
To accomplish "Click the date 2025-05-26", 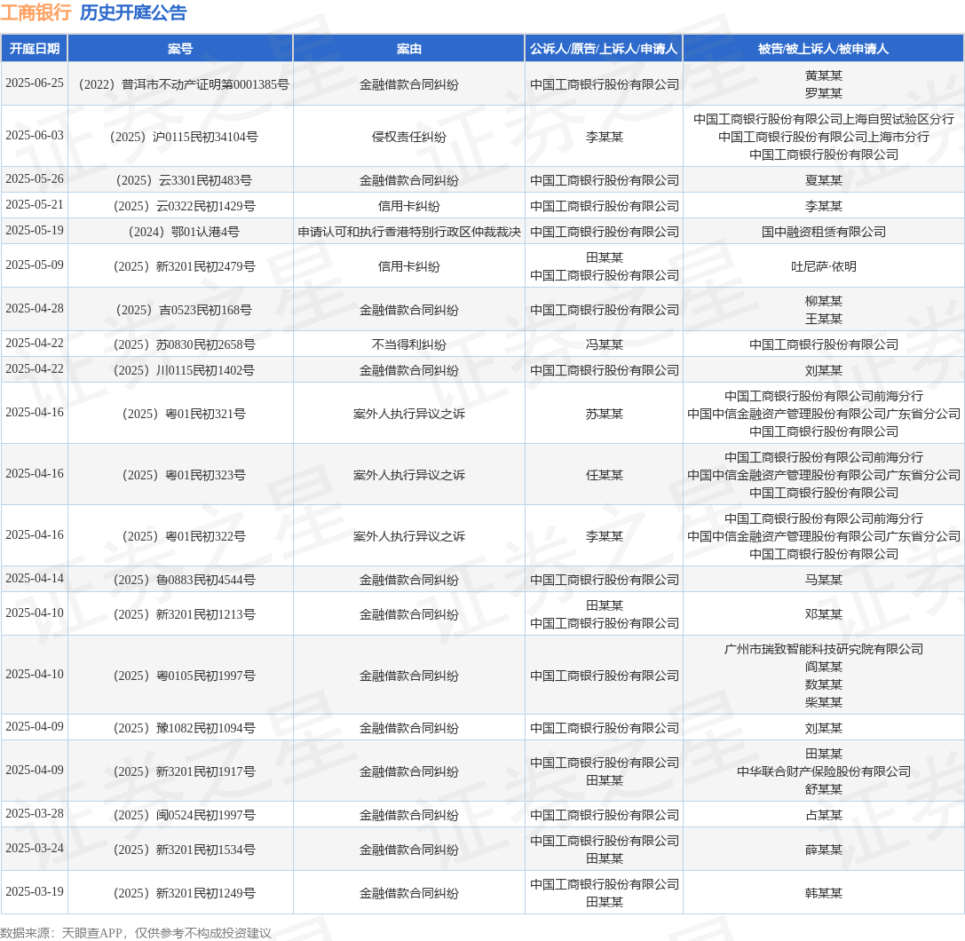I will pos(35,179).
